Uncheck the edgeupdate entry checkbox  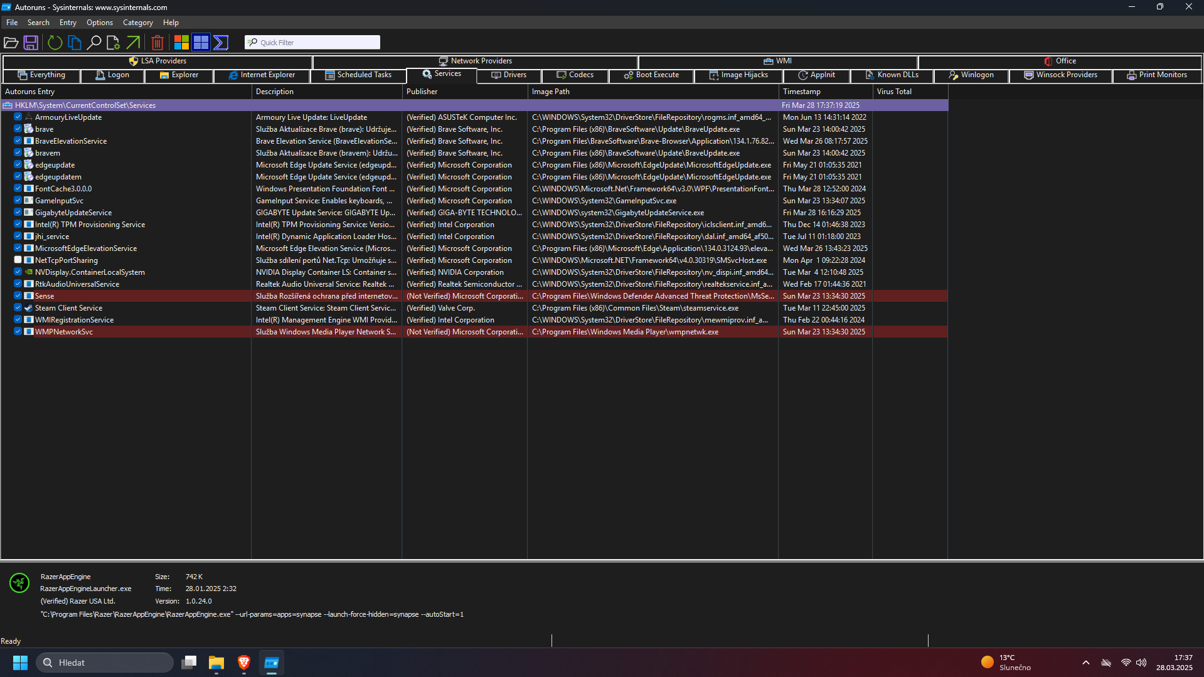[x=18, y=164]
